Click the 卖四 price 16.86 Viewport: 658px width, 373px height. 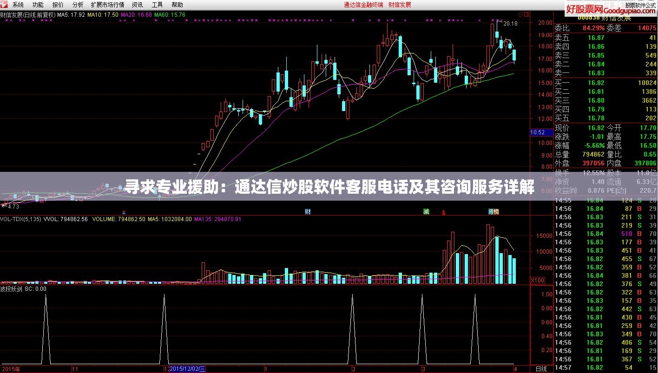click(x=596, y=47)
